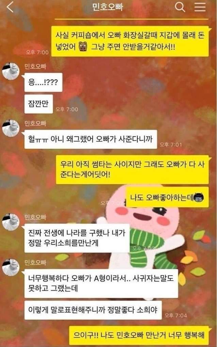Tap sender name 민호오빠 above 응....!???
217x347 pixels.
[x=35, y=66]
